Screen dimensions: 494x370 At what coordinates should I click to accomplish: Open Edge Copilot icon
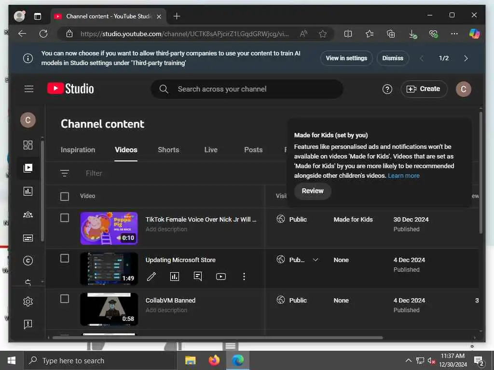coord(474,34)
